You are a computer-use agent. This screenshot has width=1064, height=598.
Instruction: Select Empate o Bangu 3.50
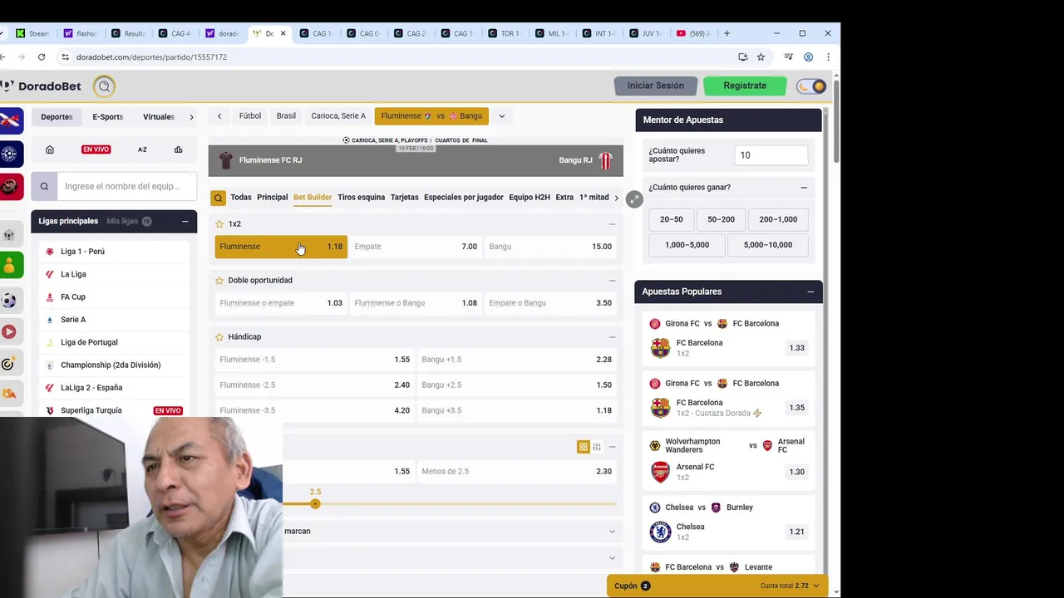pyautogui.click(x=550, y=303)
